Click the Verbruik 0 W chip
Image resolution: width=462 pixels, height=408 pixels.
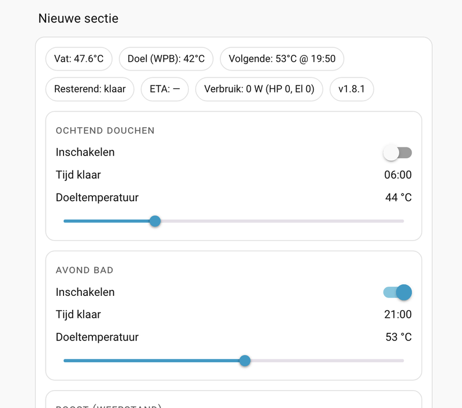(x=259, y=90)
